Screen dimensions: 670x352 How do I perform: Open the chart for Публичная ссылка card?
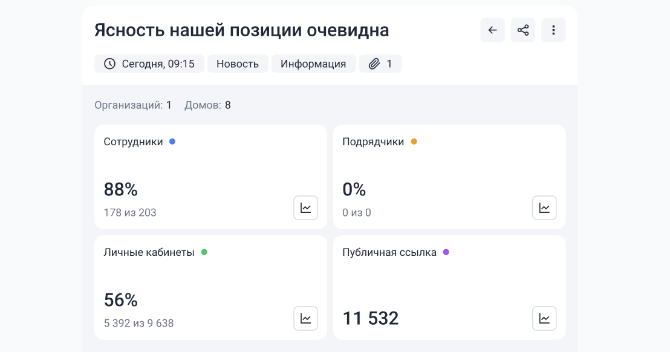[544, 318]
